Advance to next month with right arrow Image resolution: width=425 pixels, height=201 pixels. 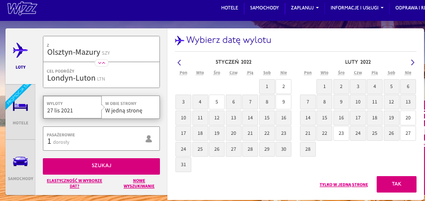coord(412,63)
